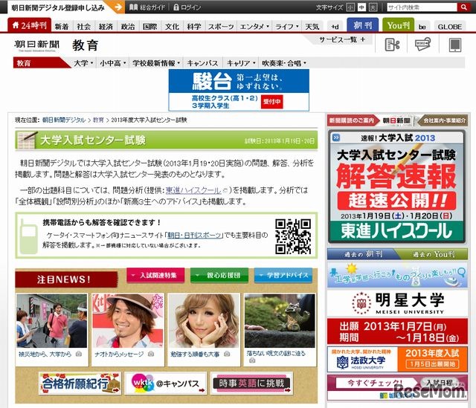Expand the キャリア submenu
The width and height of the screenshot is (476, 408).
coord(241,63)
